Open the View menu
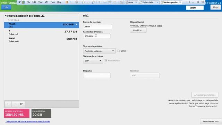Screen dimensions: 222x125 pyautogui.click(x=40, y=2)
